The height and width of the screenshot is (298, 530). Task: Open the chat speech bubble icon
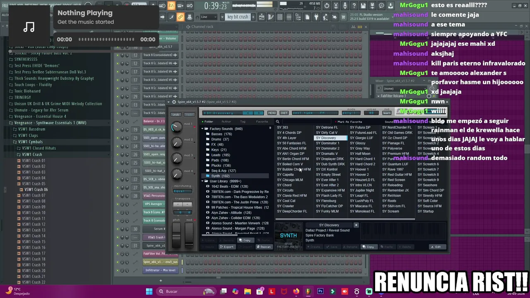(381, 6)
